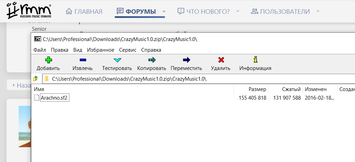
Task: Click the teal Copy arrow icon
Action: [x=152, y=60]
